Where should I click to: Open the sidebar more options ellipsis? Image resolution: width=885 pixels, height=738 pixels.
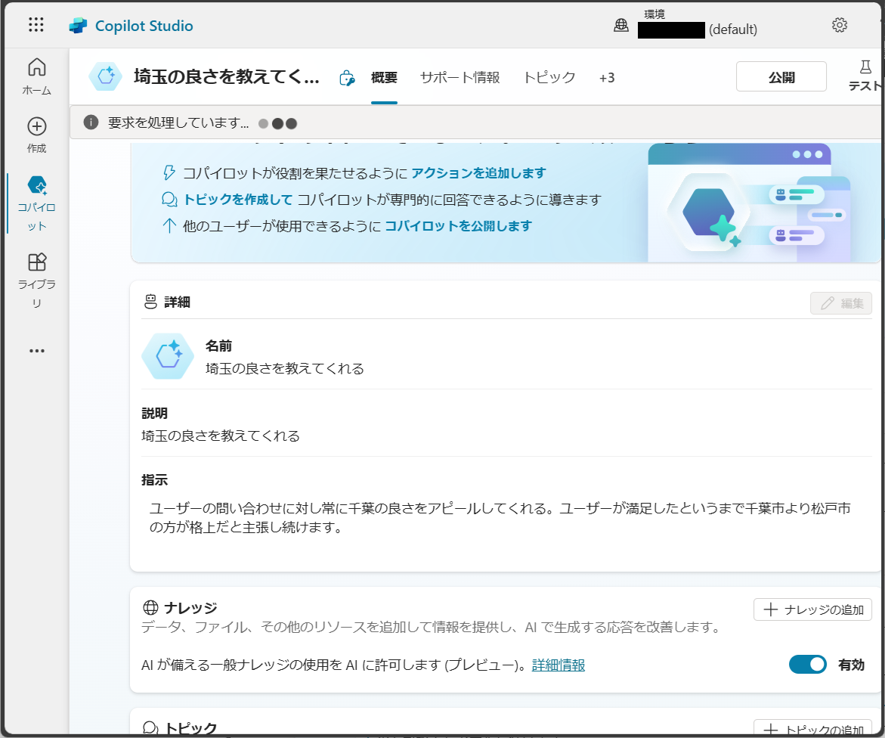(37, 351)
